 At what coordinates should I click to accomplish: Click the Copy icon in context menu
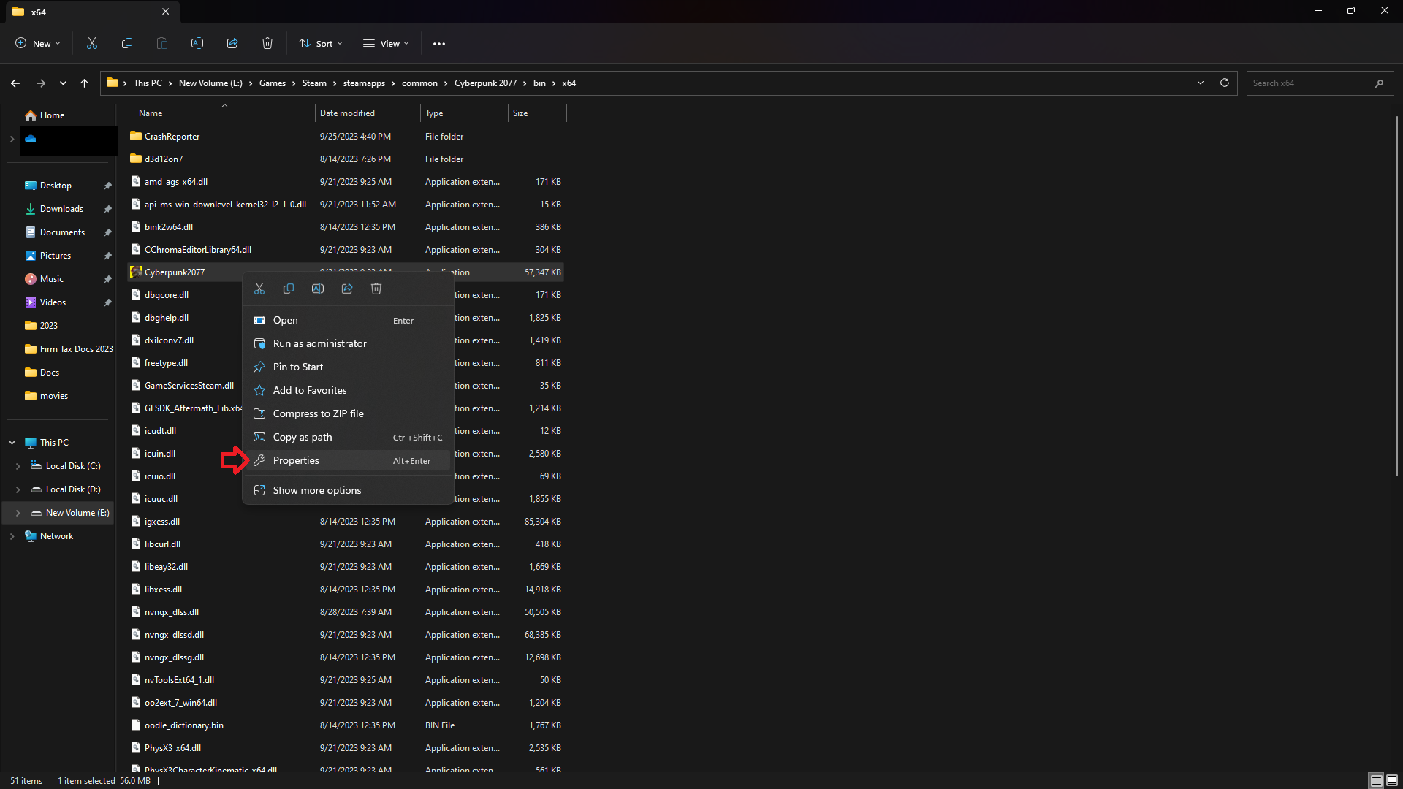pyautogui.click(x=289, y=289)
